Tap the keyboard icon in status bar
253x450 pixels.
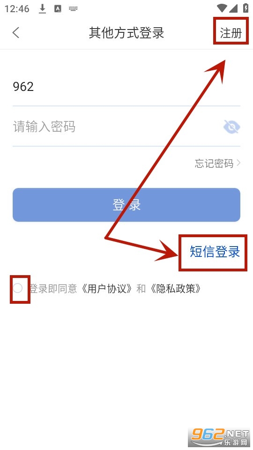(x=74, y=8)
